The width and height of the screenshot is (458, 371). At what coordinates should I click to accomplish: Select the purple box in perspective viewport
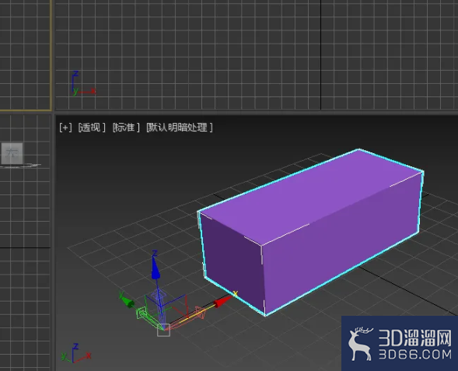pyautogui.click(x=311, y=233)
